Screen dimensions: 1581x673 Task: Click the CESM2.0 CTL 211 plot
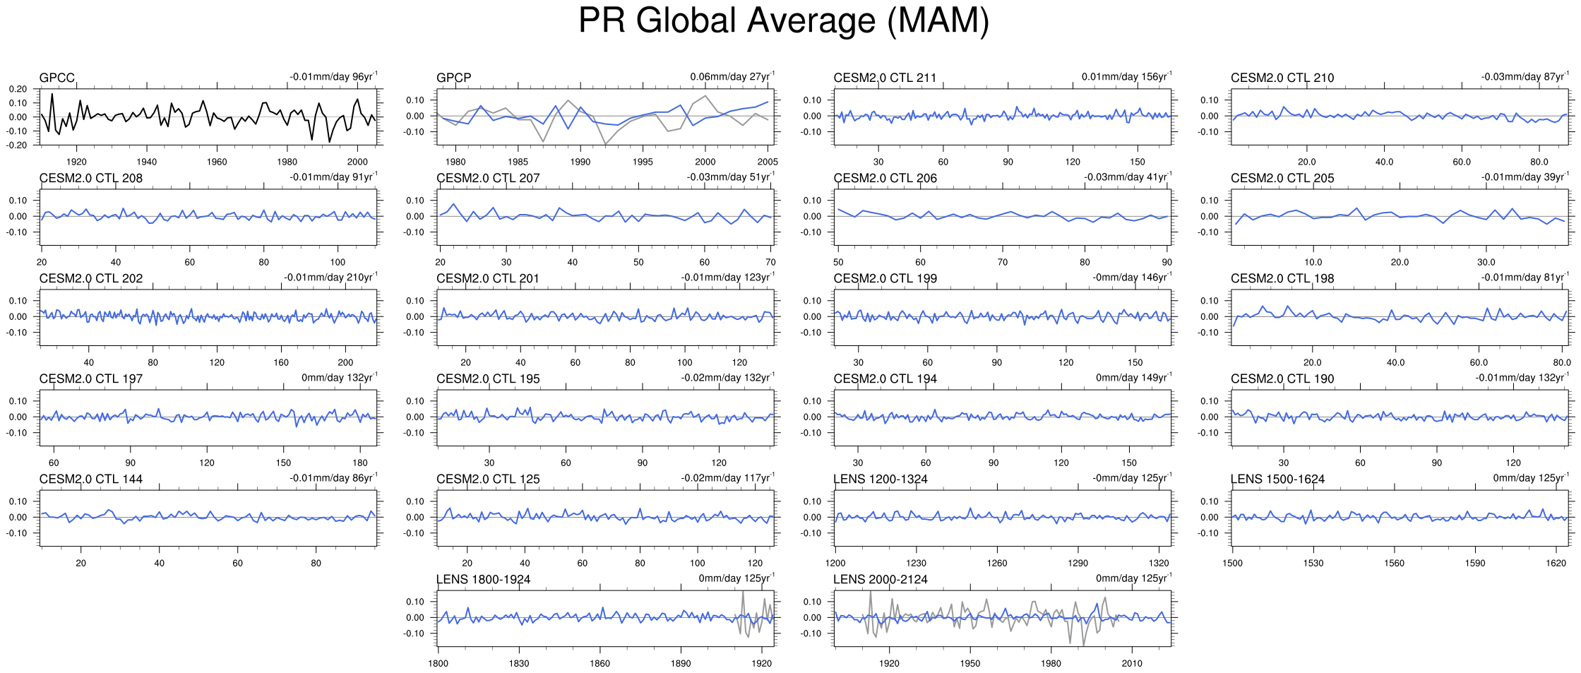1002,117
